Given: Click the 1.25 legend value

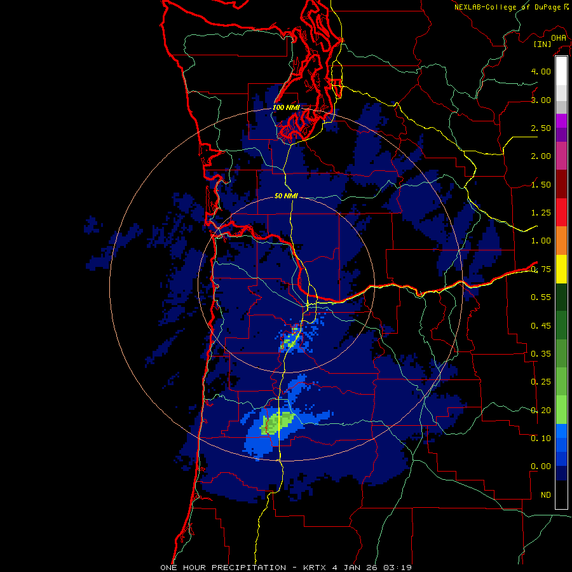Looking at the screenshot, I should [541, 213].
